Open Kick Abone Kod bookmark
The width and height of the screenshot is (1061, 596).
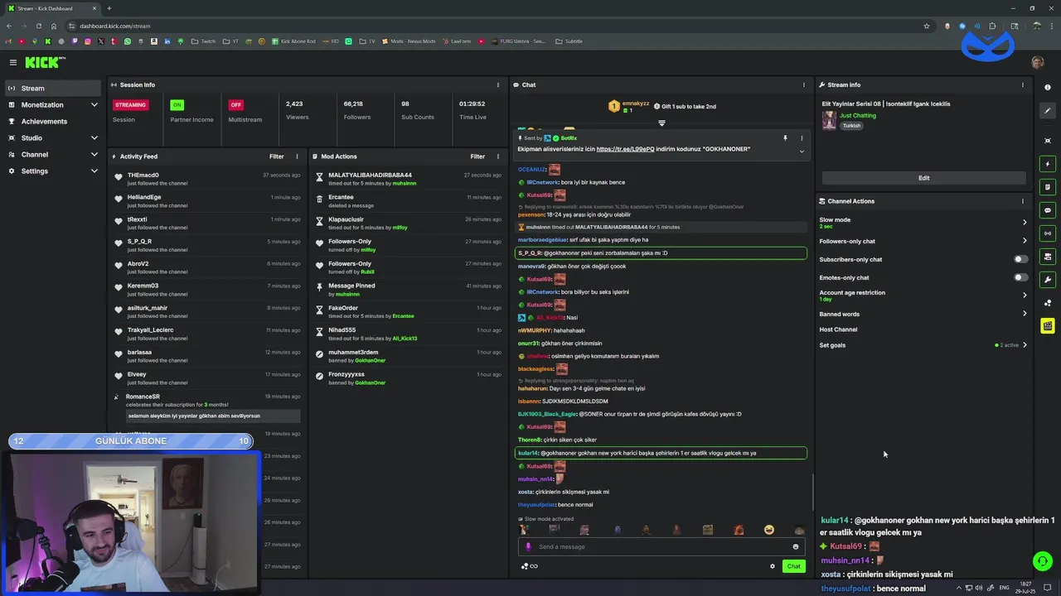(293, 41)
